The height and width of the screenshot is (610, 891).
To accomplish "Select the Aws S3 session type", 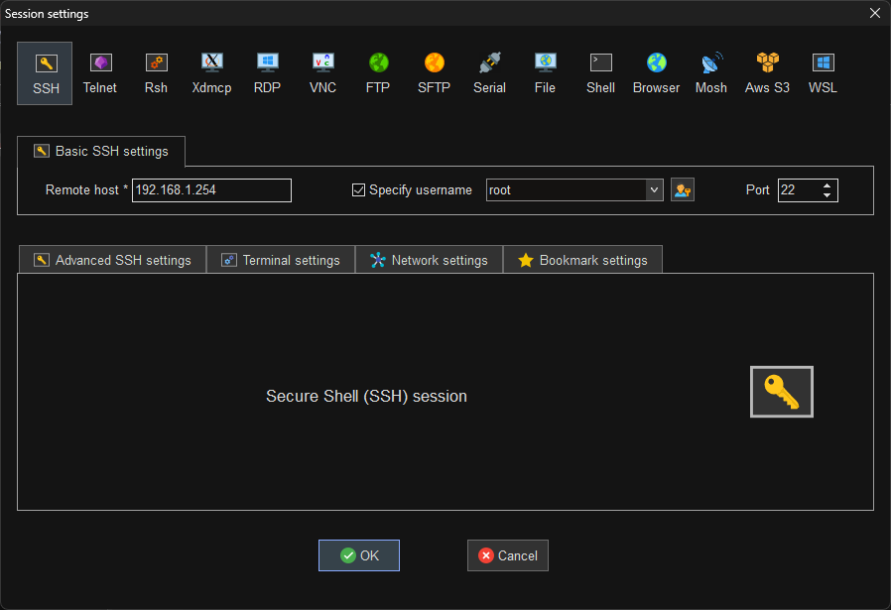I will 767,73.
